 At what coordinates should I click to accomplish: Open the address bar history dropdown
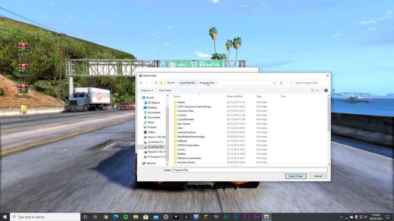click(x=274, y=83)
